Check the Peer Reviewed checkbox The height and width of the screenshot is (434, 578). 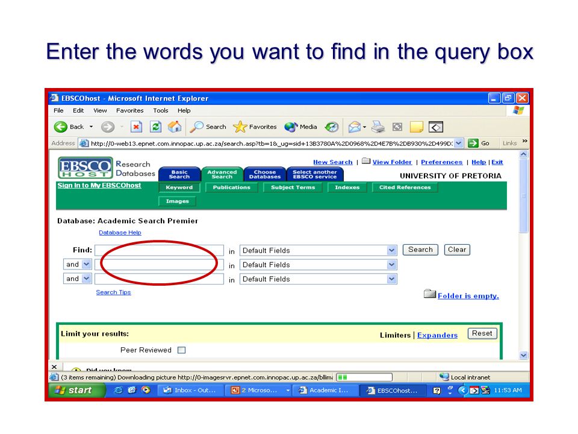[181, 350]
